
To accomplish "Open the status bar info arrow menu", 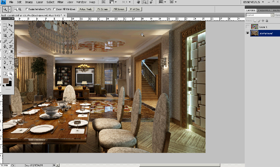I will pos(54,165).
